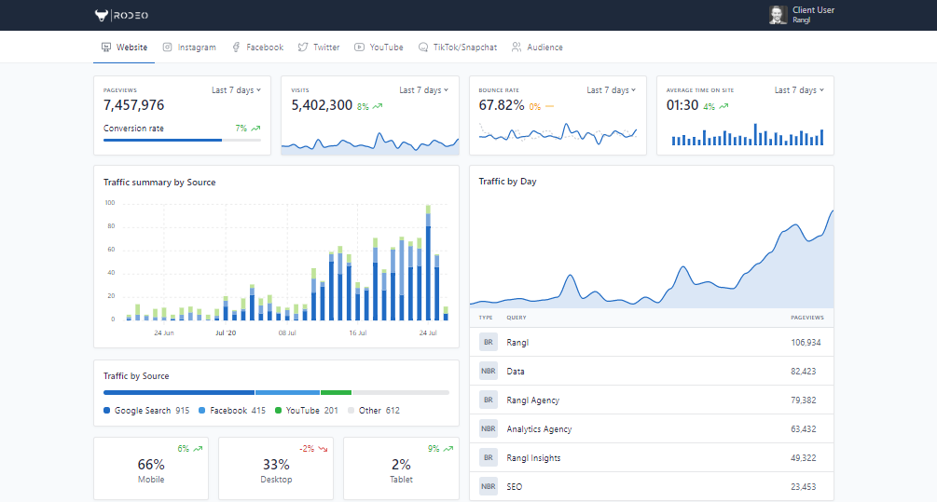
Task: Click the YouTube play icon
Action: pyautogui.click(x=360, y=47)
